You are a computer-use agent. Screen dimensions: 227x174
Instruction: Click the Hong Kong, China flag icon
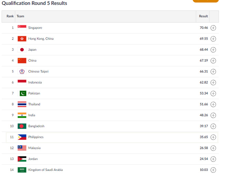point(22,39)
